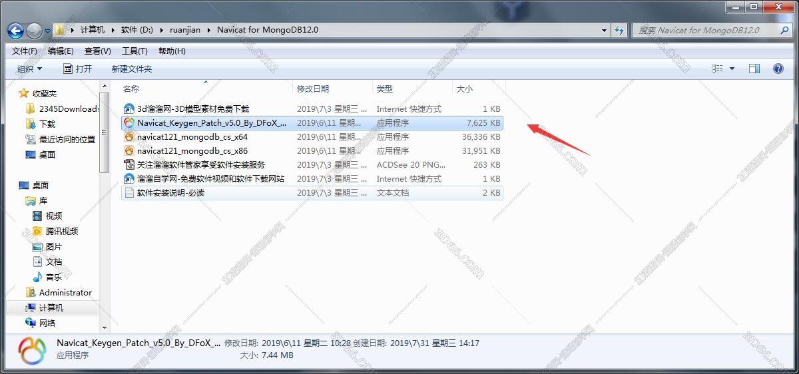
Task: Toggle the preview pane icon
Action: tap(754, 69)
